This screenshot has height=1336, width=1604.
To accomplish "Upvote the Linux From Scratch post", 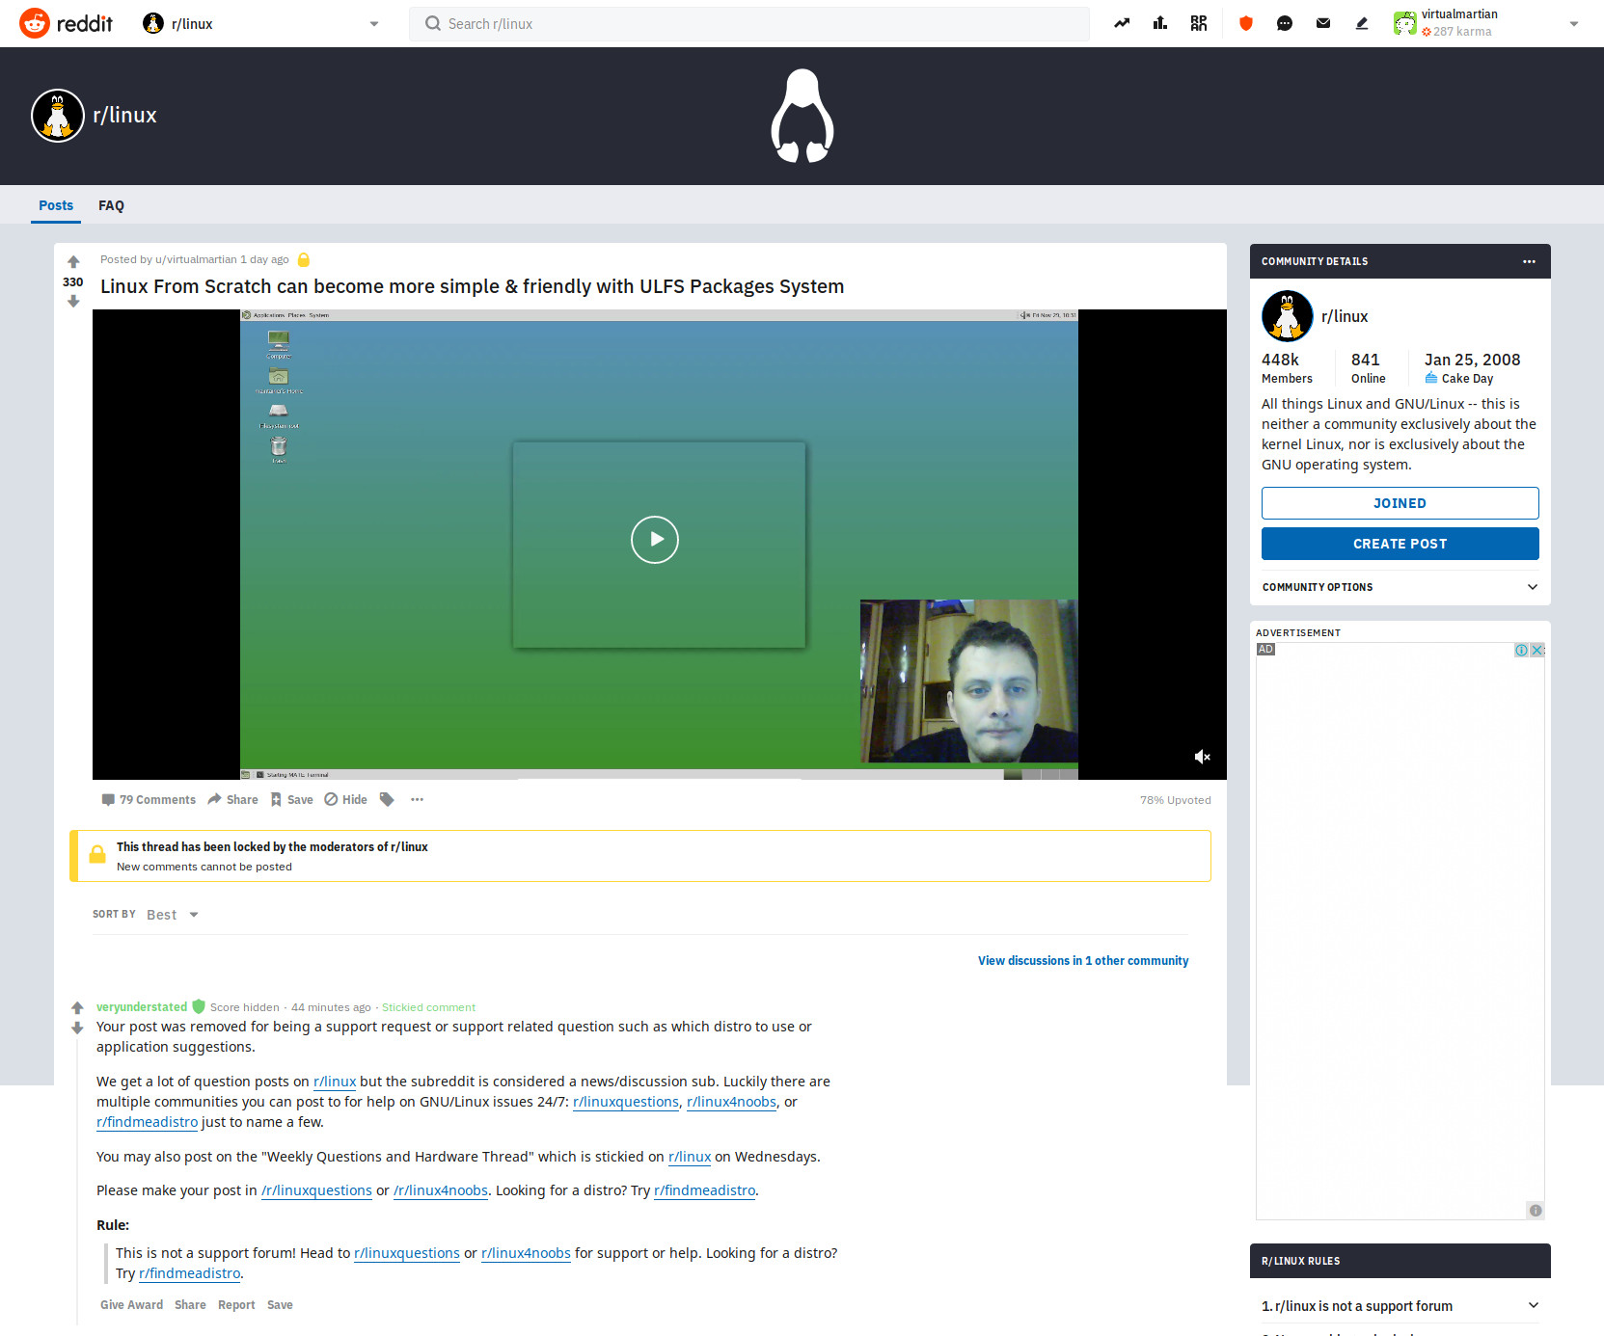I will pos(73,262).
